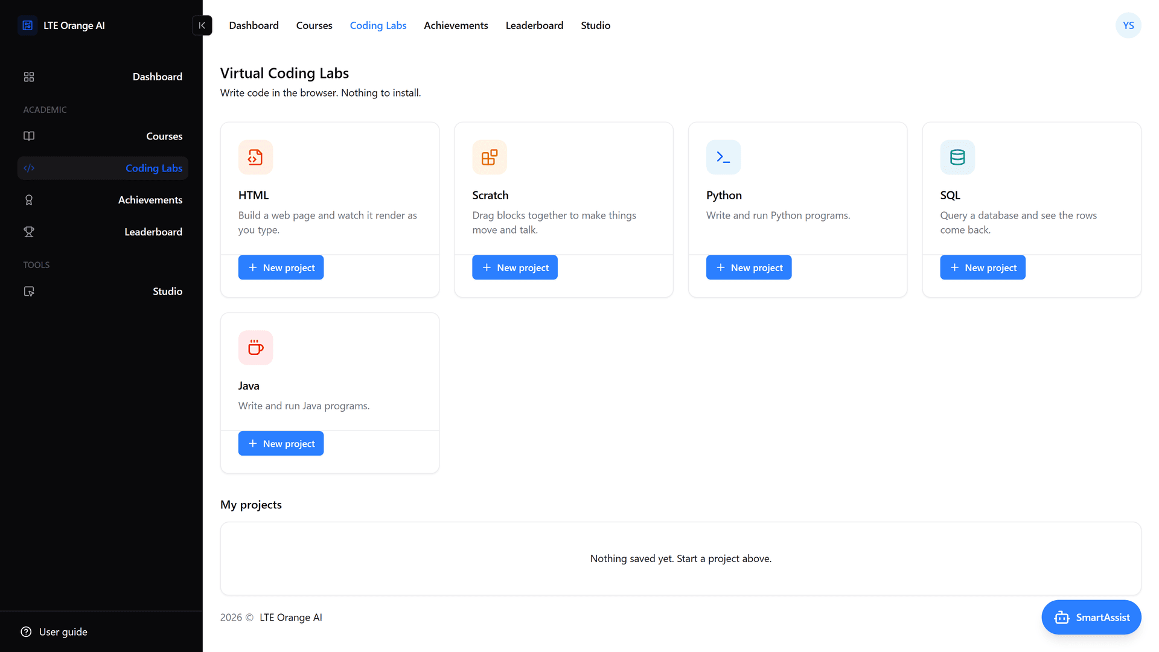Viewport: 1159px width, 652px height.
Task: Click the Courses book icon in sidebar
Action: tap(29, 136)
